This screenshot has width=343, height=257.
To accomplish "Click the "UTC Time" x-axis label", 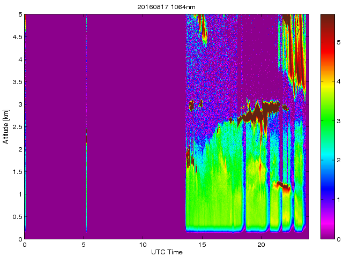I will click(166, 252).
